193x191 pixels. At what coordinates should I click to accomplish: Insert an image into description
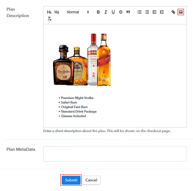181,12
